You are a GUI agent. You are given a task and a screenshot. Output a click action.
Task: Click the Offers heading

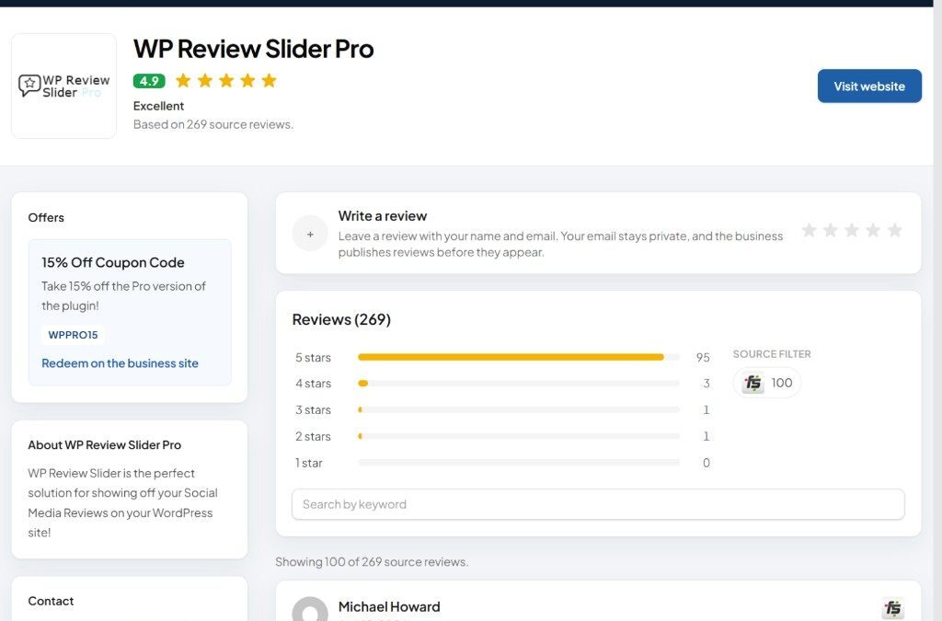(46, 217)
